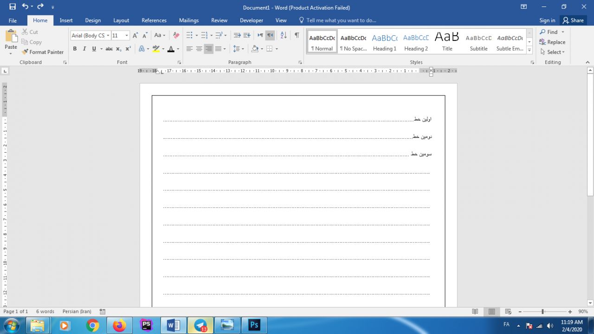Image resolution: width=594 pixels, height=334 pixels.
Task: Open the Numbering list dropdown
Action: pos(212,35)
